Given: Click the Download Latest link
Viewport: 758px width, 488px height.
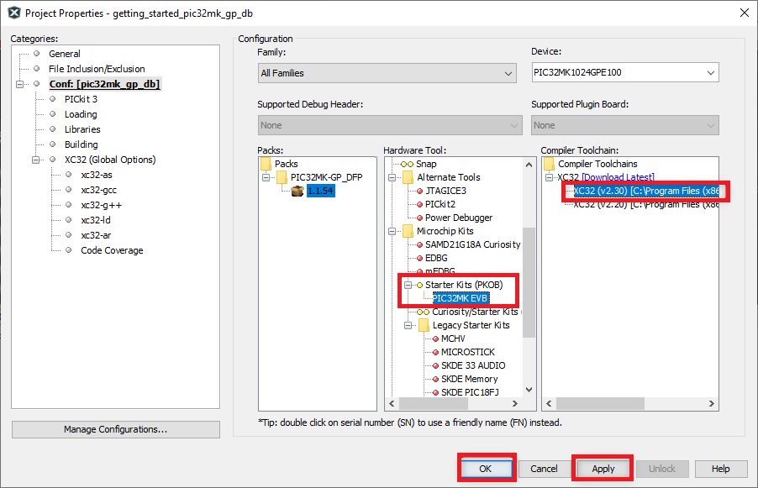Looking at the screenshot, I should click(619, 177).
